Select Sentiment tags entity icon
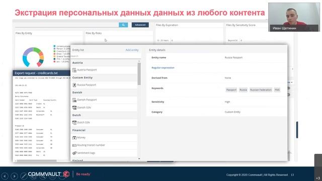The width and height of the screenshot is (322, 181). click(x=74, y=153)
